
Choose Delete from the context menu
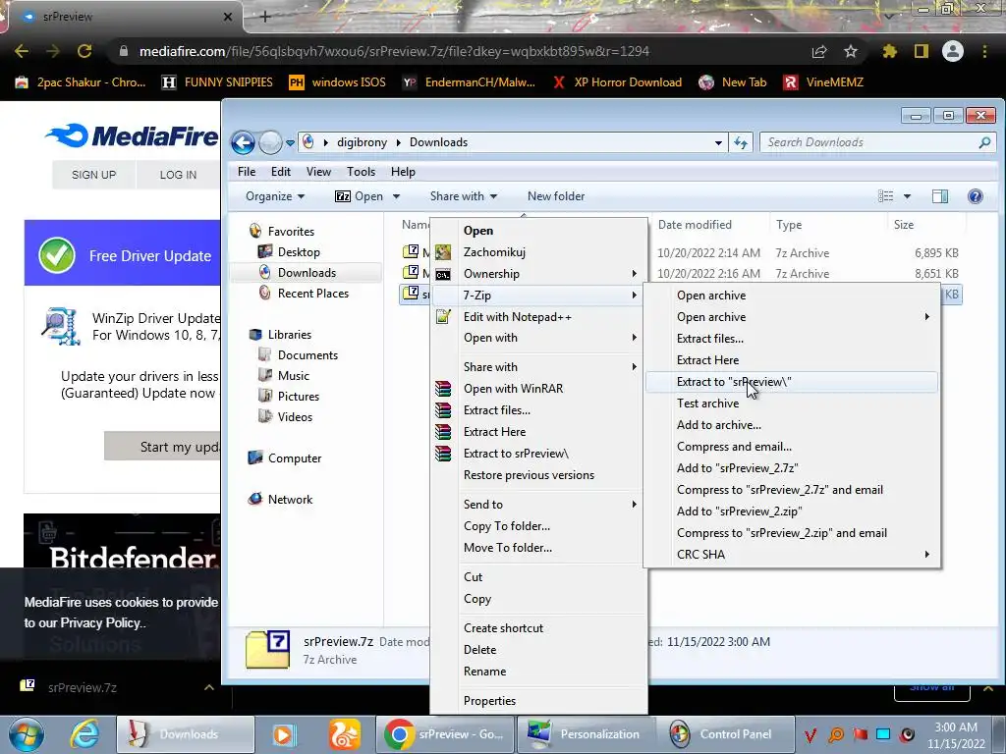pos(539,650)
